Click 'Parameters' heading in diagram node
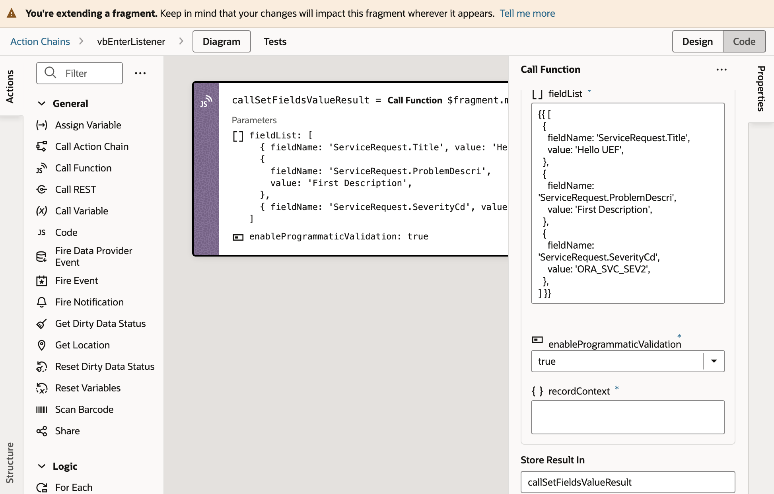Viewport: 774px width, 494px height. [x=254, y=120]
